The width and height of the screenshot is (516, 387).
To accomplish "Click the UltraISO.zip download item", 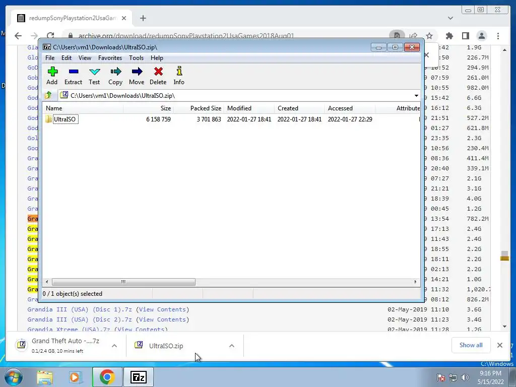I will point(166,346).
